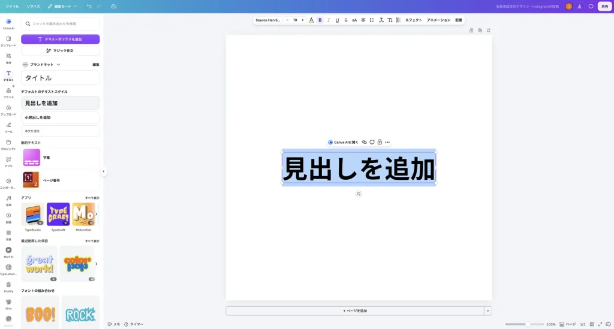Adjust the zoom slider
Screen dimensions: 614x329
click(525, 324)
